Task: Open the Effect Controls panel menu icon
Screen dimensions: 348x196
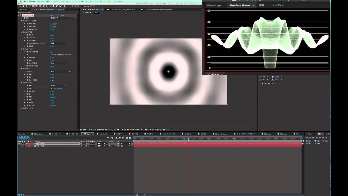Action: 64,10
